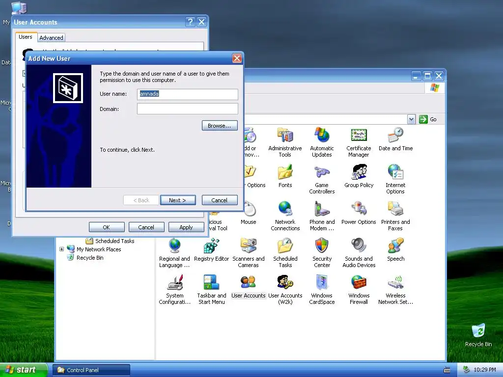
Task: Click Apply in User Accounts dialog
Action: [186, 227]
